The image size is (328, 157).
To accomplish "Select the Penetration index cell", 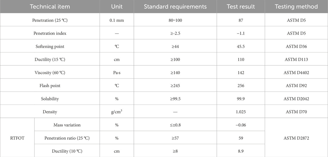I will (50, 33).
